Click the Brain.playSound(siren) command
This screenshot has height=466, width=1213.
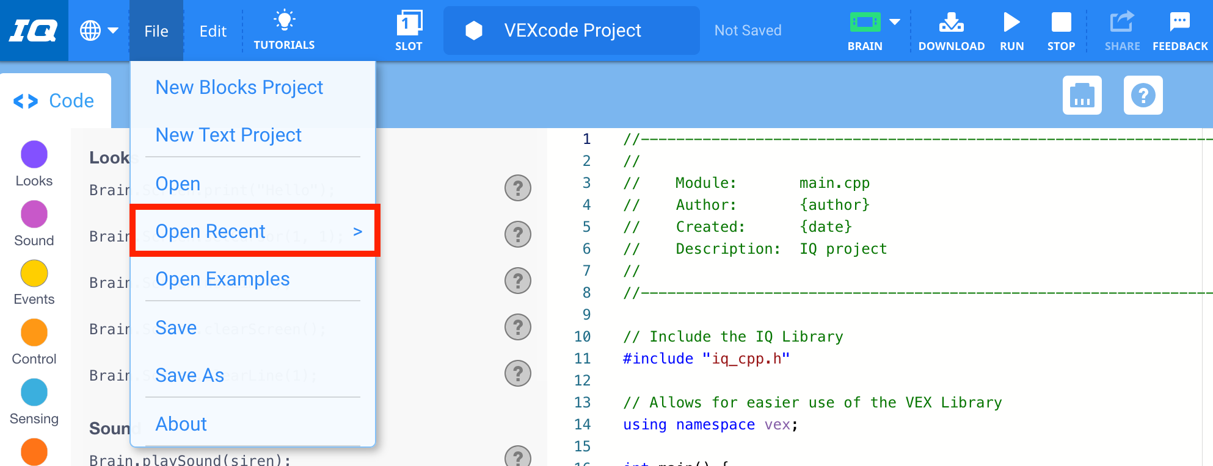point(190,459)
